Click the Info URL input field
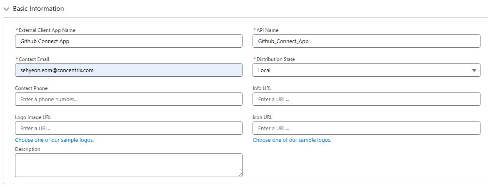Viewport: 488px width, 187px height. coord(366,99)
